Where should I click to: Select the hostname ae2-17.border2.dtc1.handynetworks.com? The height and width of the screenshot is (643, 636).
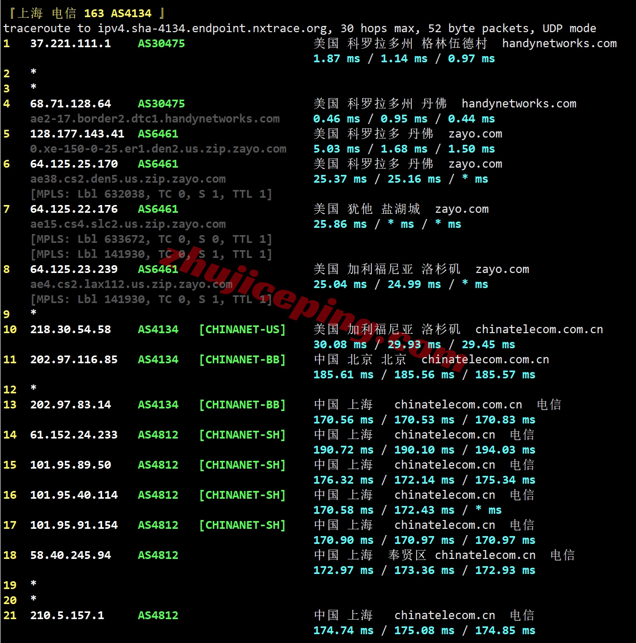[155, 119]
